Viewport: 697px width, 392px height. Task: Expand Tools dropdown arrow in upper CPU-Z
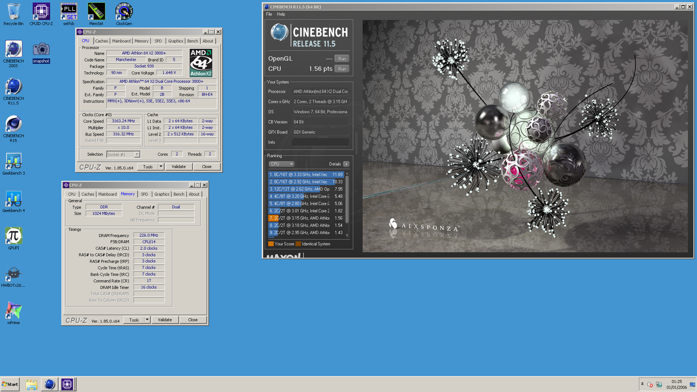click(161, 167)
